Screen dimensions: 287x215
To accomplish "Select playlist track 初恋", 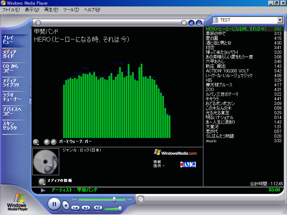I will click(244, 48).
